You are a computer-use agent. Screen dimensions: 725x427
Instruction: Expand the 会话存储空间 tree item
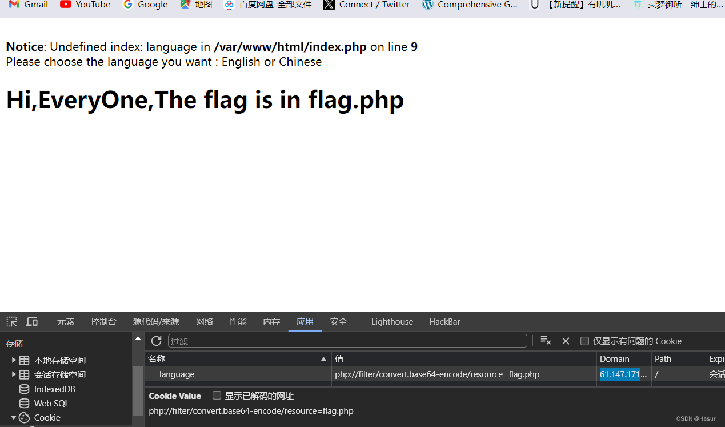pos(14,374)
